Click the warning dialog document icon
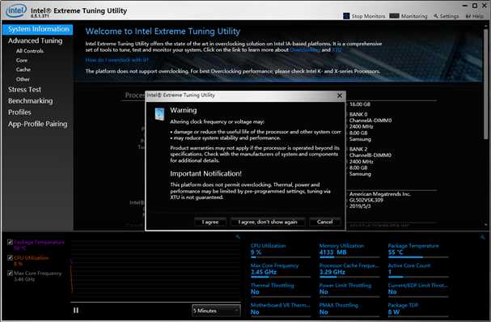491x322 pixels. pyautogui.click(x=159, y=114)
